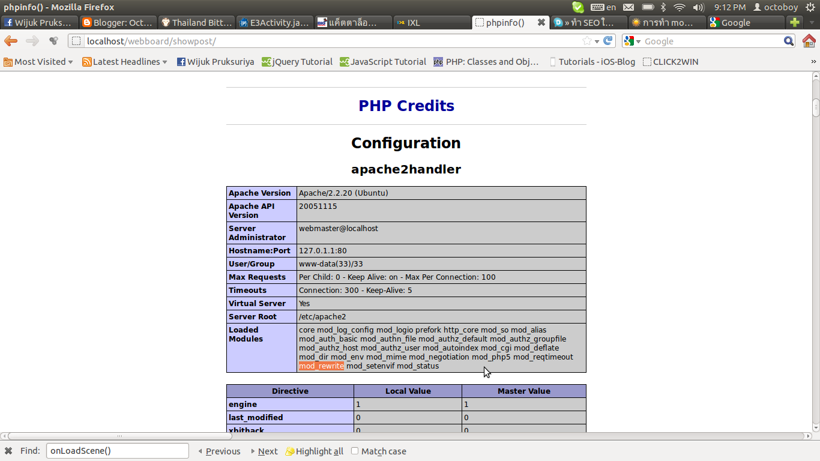Open the JavaScript Tutorial bookmark

coord(383,61)
